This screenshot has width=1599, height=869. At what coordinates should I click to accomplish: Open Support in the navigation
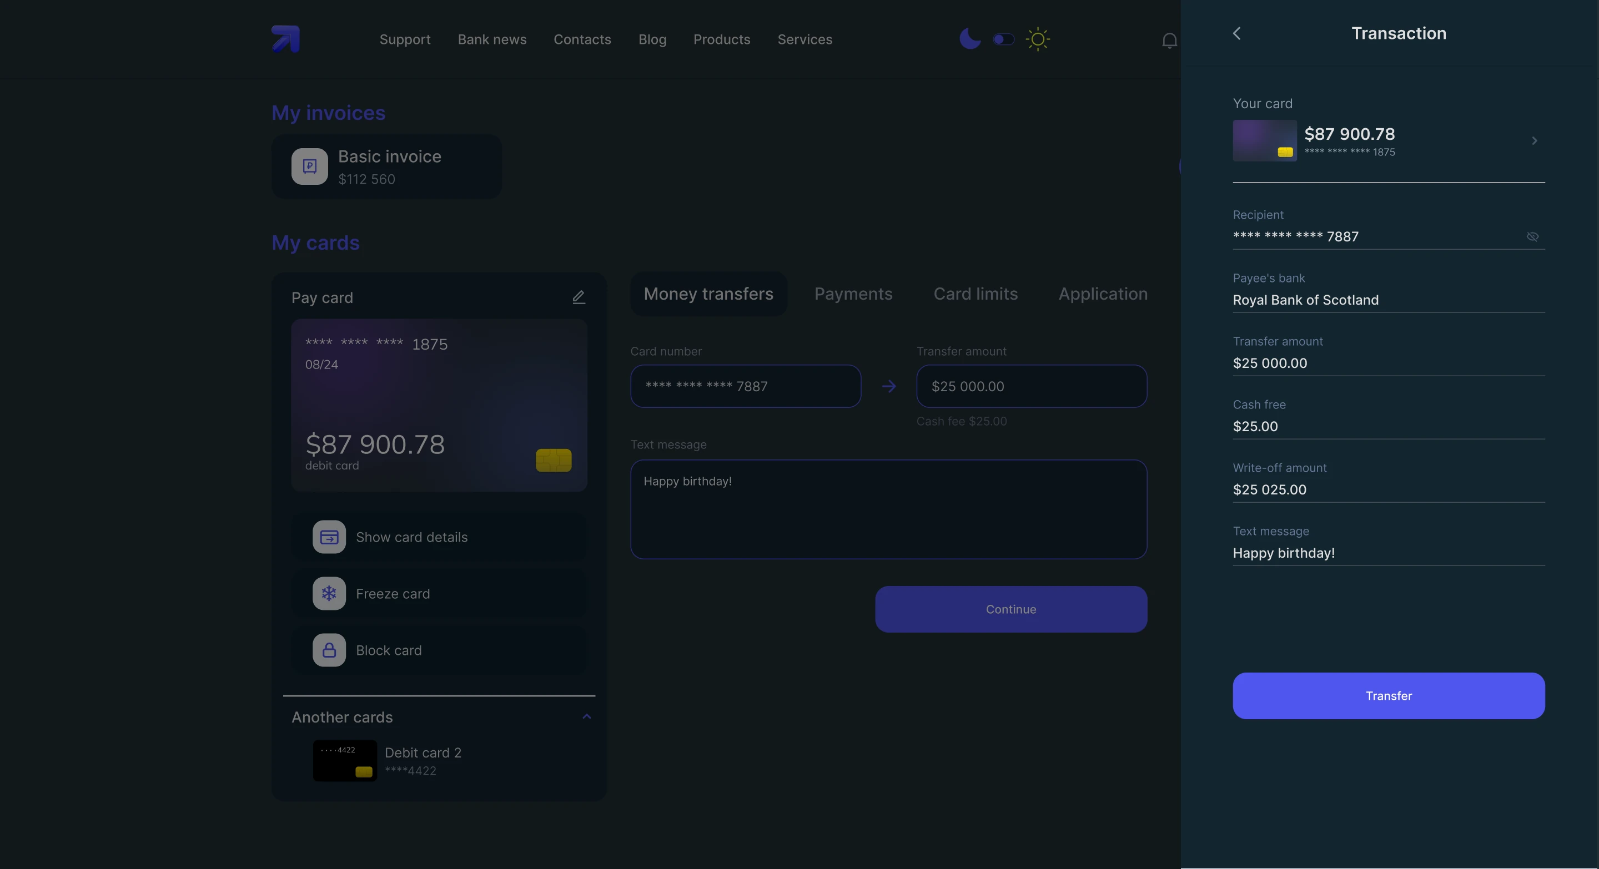pyautogui.click(x=405, y=39)
